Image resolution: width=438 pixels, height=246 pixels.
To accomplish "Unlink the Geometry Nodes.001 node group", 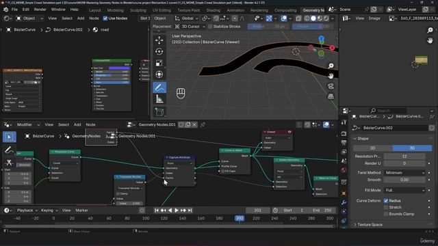I will (x=194, y=124).
